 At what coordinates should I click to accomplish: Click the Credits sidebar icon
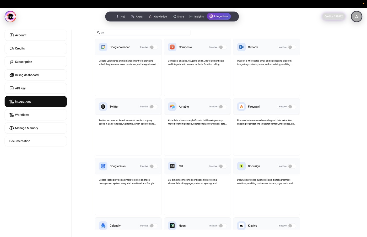(12, 48)
